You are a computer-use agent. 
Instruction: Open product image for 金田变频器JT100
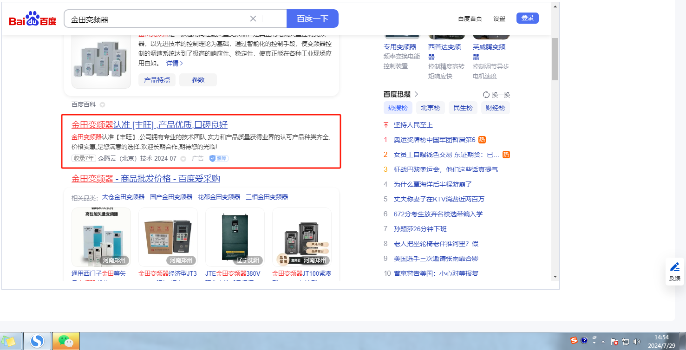click(x=302, y=237)
